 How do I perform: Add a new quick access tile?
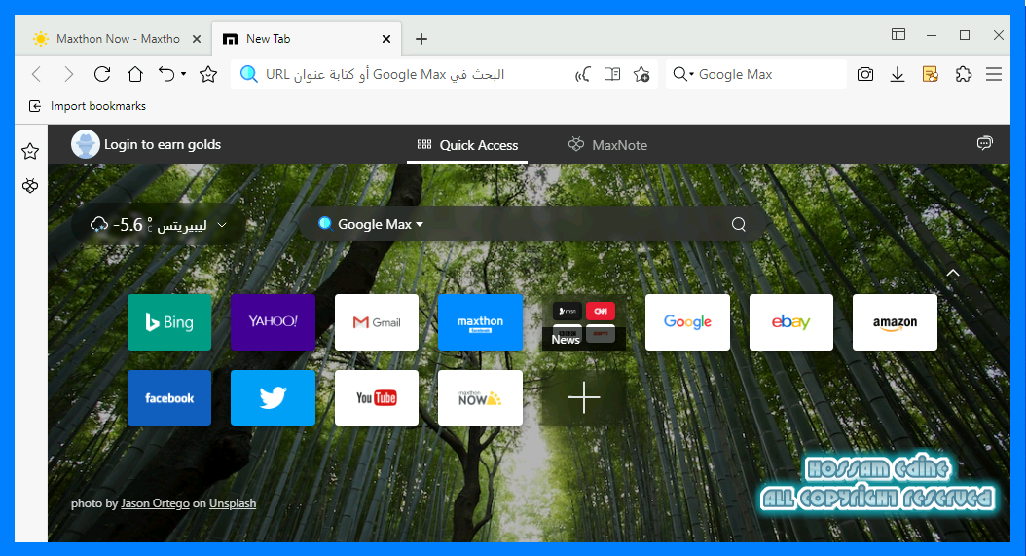pos(584,397)
